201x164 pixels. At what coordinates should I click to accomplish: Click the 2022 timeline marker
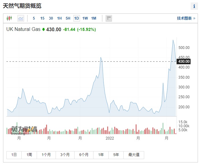coord(110,138)
